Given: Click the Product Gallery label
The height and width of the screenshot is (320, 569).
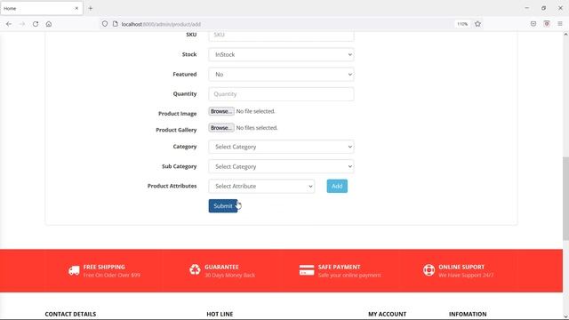Looking at the screenshot, I should point(176,130).
